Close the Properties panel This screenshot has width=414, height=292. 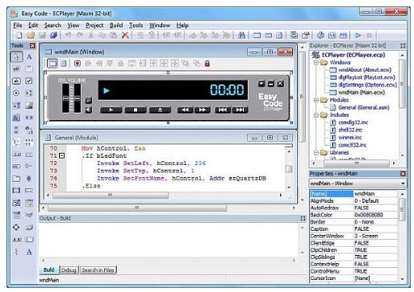click(403, 174)
